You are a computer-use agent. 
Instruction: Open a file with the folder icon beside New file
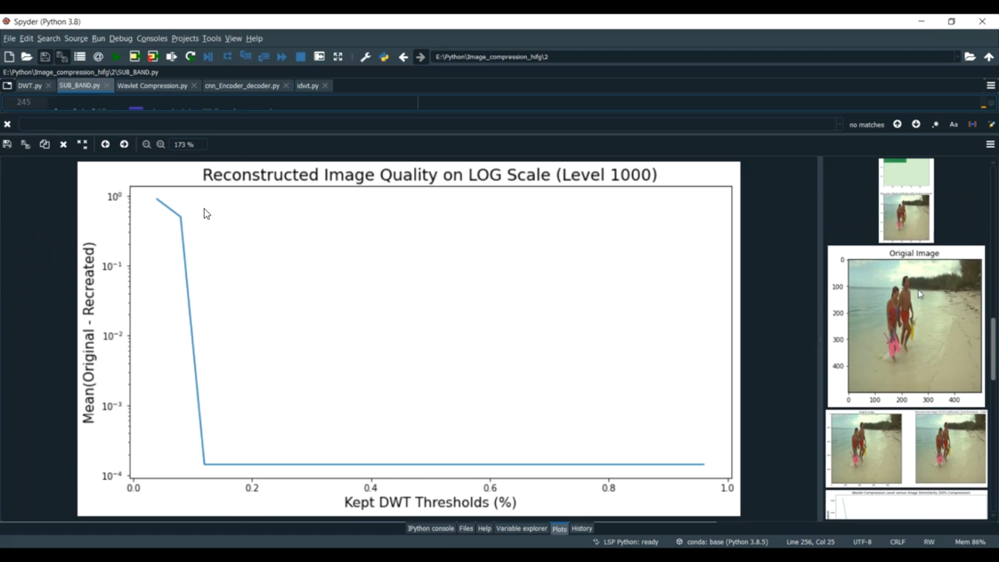pyautogui.click(x=27, y=57)
